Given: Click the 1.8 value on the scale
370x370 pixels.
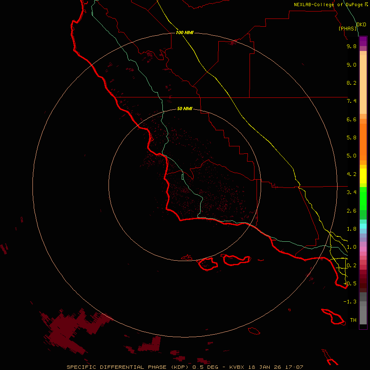Looking at the screenshot, I should (351, 229).
